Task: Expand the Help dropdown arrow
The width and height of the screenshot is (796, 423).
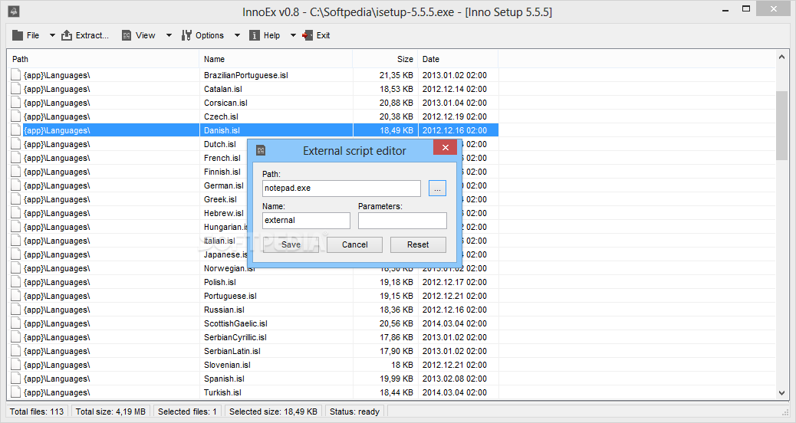Action: 293,35
